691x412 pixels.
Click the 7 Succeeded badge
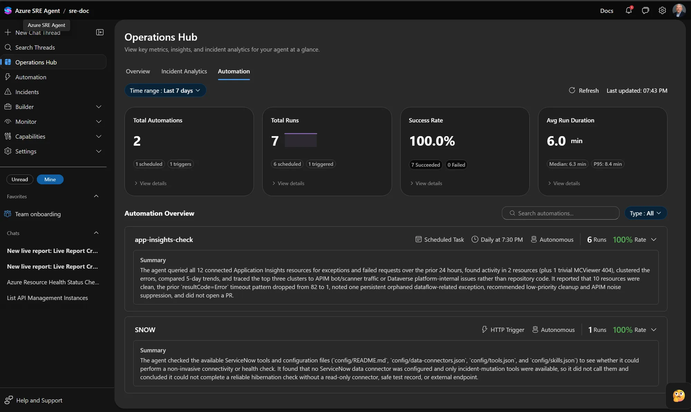click(426, 165)
